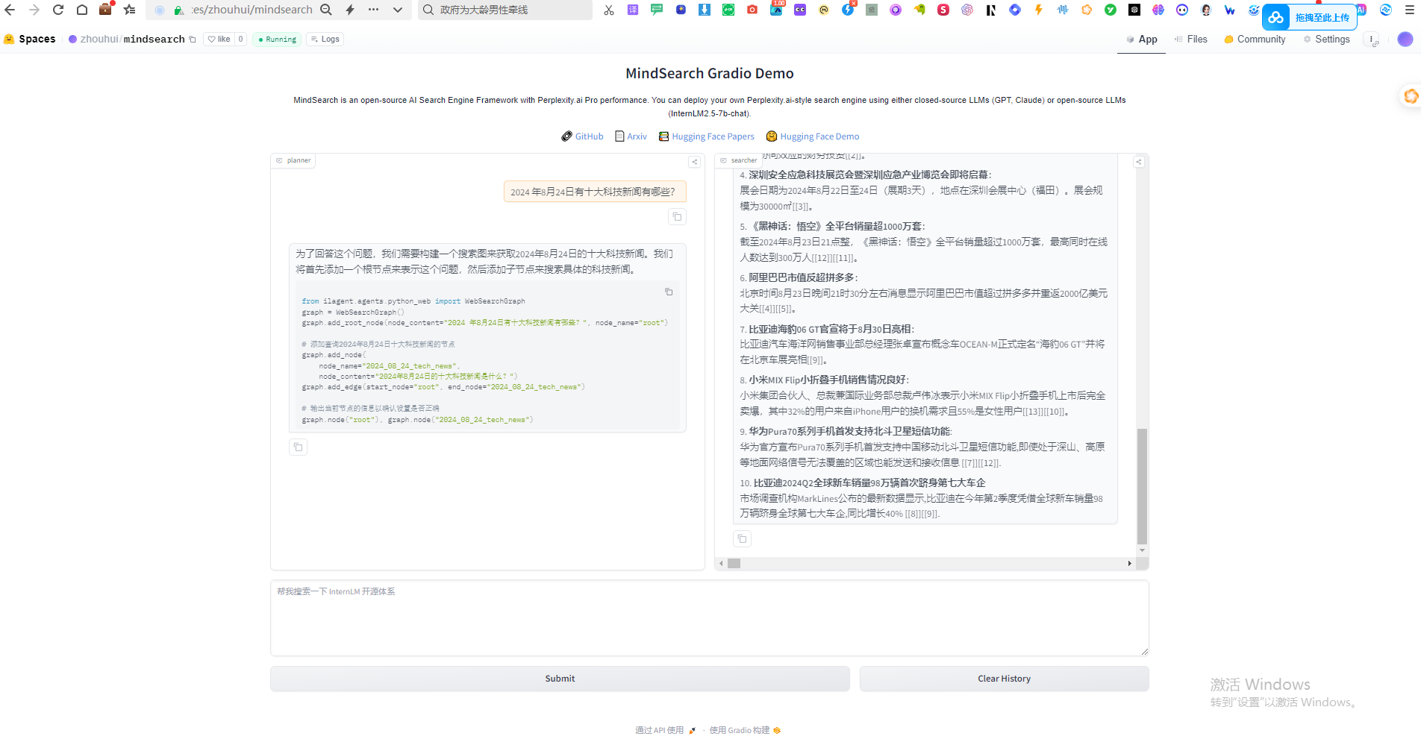1421x745 pixels.
Task: Click the user question bubble about 2024年8月24日
Action: tap(595, 192)
